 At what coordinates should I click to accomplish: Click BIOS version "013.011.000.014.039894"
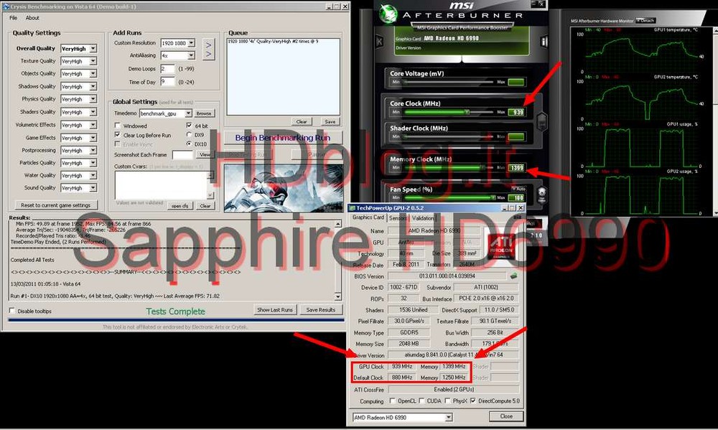[x=447, y=276]
